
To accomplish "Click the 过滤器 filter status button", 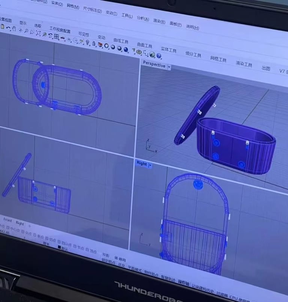I will click(222, 295).
